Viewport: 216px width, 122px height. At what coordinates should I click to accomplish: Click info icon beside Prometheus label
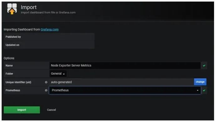coord(46,90)
